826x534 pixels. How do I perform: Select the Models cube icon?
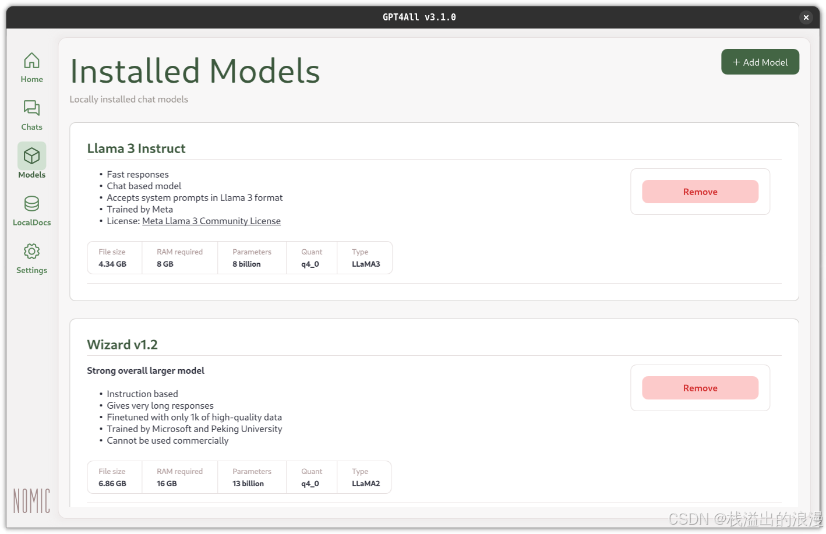pyautogui.click(x=31, y=155)
